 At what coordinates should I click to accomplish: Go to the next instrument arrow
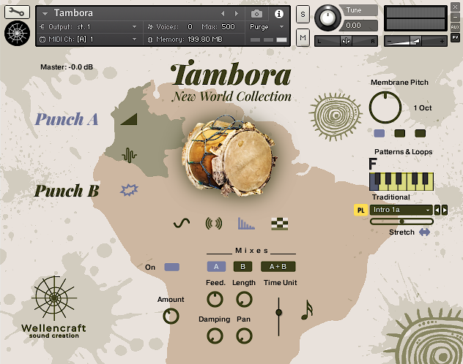[236, 14]
